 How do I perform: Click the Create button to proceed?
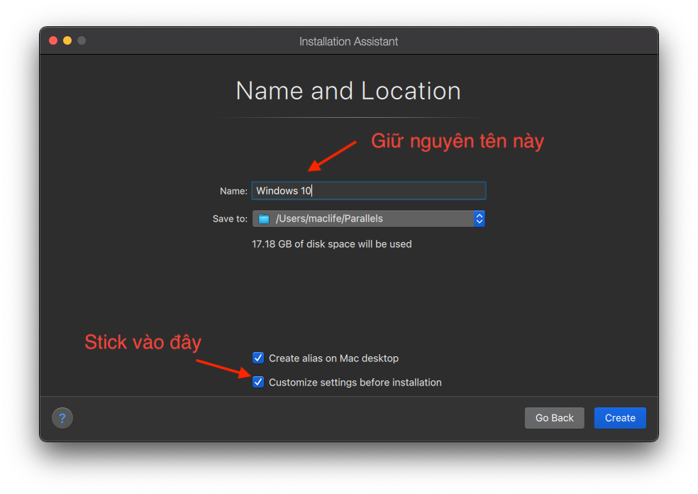619,417
